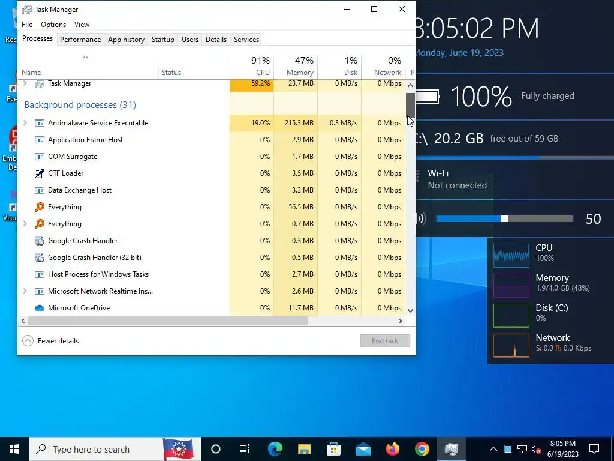Click the network tray icon
This screenshot has height=461, width=614.
[522, 449]
